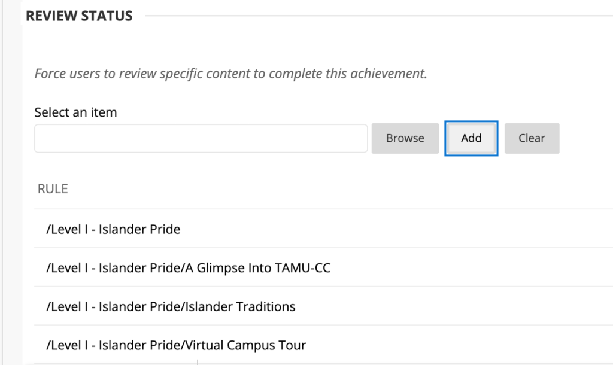
Task: Click the rule ending in TAMU-CC
Action: tap(188, 267)
